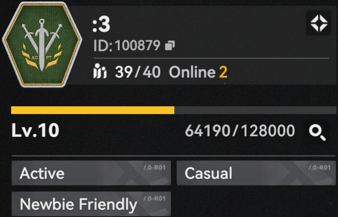Screen dimensions: 338x217
Task: Click the guild name ":3"
Action: [x=101, y=26]
